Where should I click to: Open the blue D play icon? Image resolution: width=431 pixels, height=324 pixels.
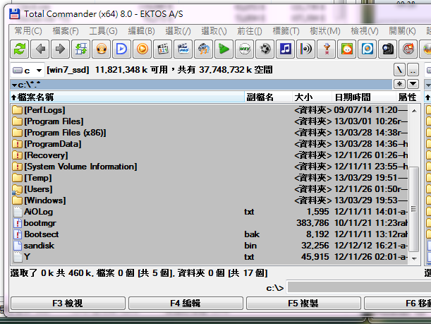pos(122,49)
